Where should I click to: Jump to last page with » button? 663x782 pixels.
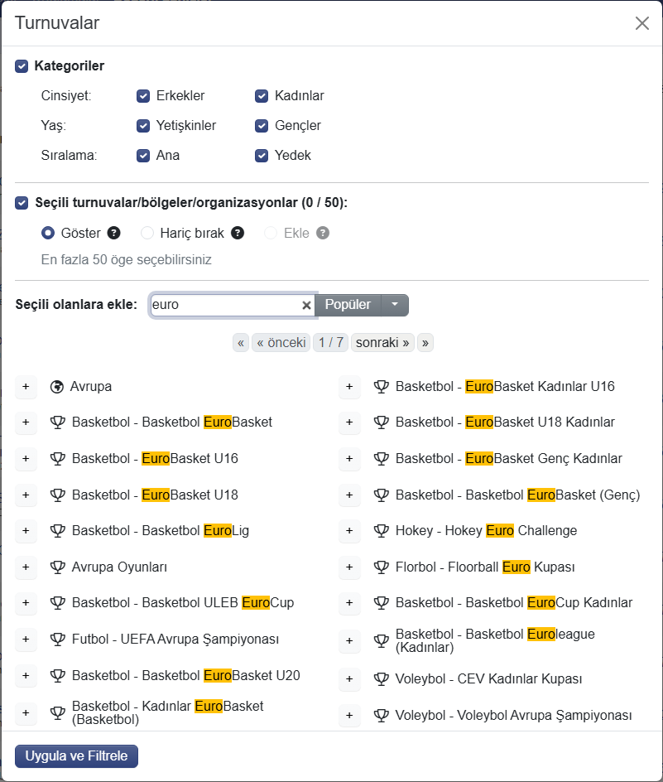pyautogui.click(x=425, y=343)
